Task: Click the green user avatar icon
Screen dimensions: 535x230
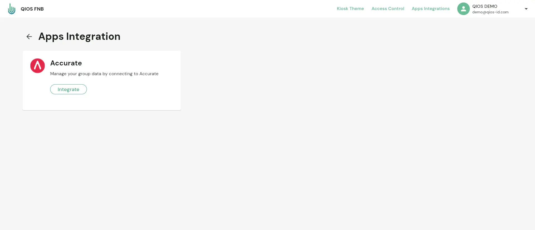Action: [463, 9]
